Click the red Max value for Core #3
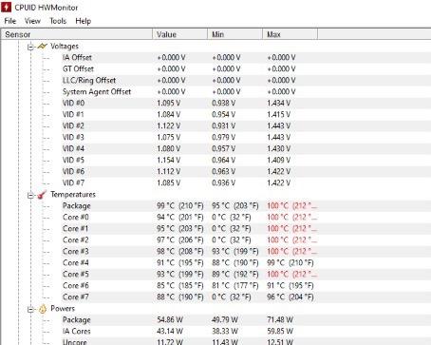This screenshot has width=431, height=345. (x=291, y=252)
